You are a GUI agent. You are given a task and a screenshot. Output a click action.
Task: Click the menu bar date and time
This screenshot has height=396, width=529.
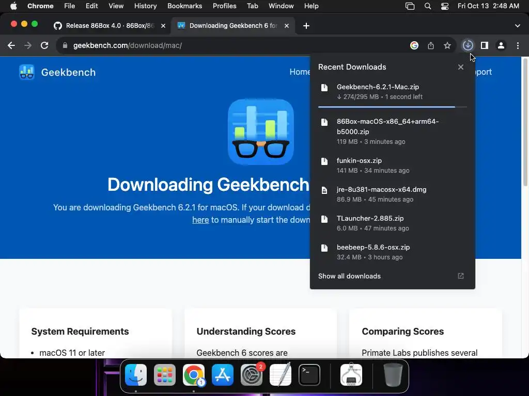(x=488, y=6)
